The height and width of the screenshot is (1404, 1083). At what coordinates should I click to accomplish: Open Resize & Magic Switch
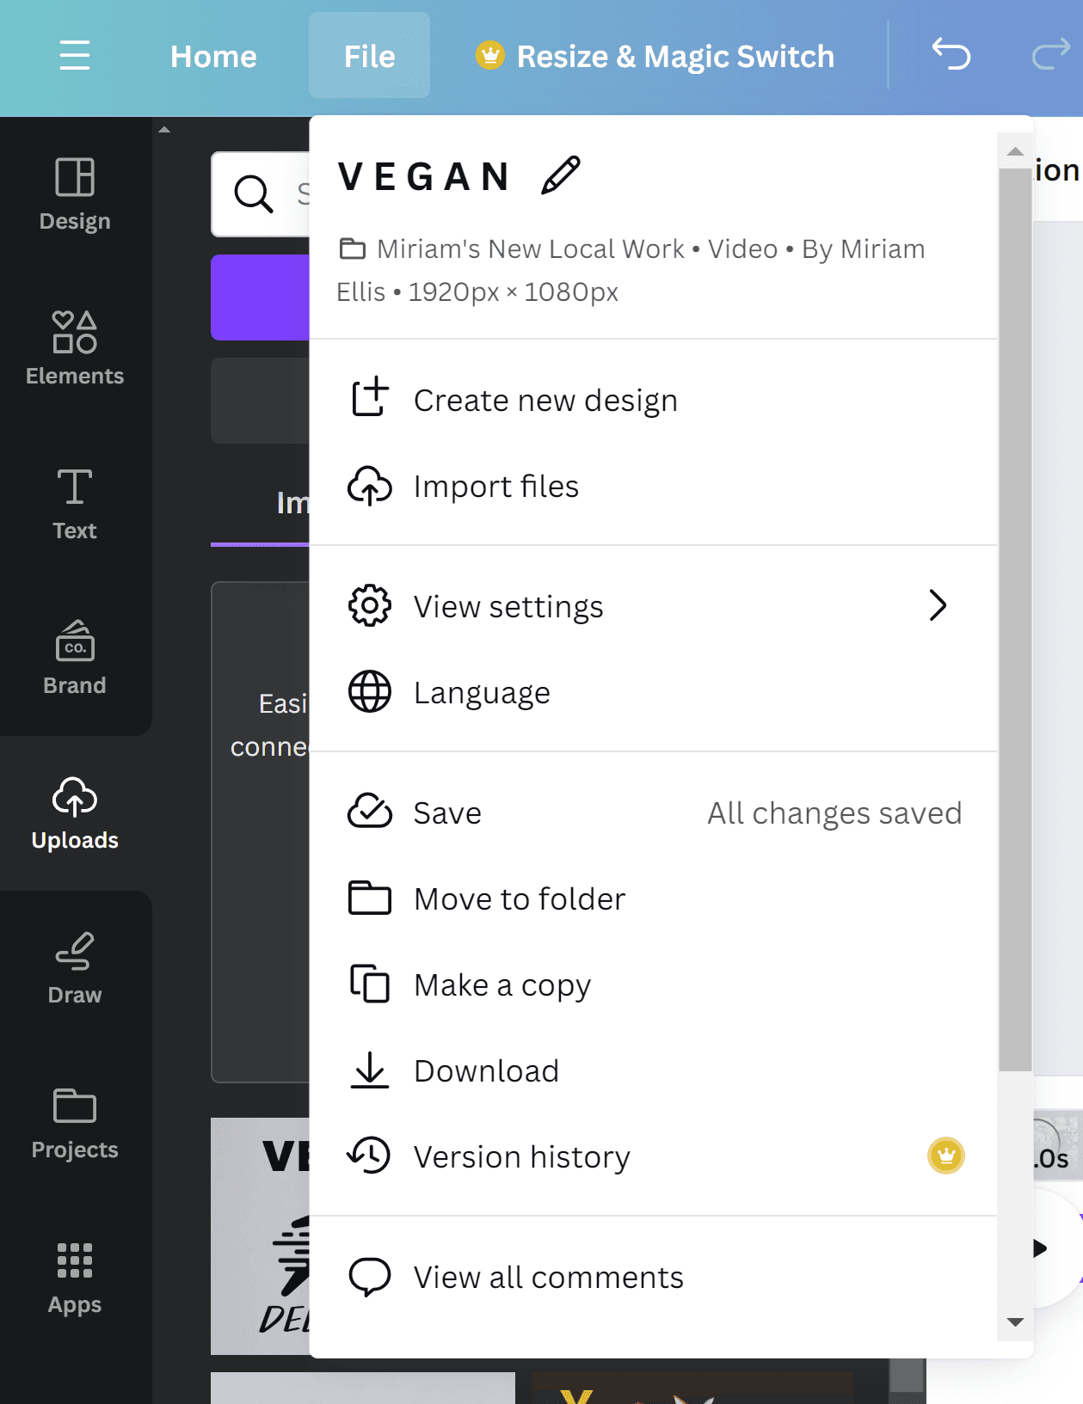pyautogui.click(x=655, y=56)
